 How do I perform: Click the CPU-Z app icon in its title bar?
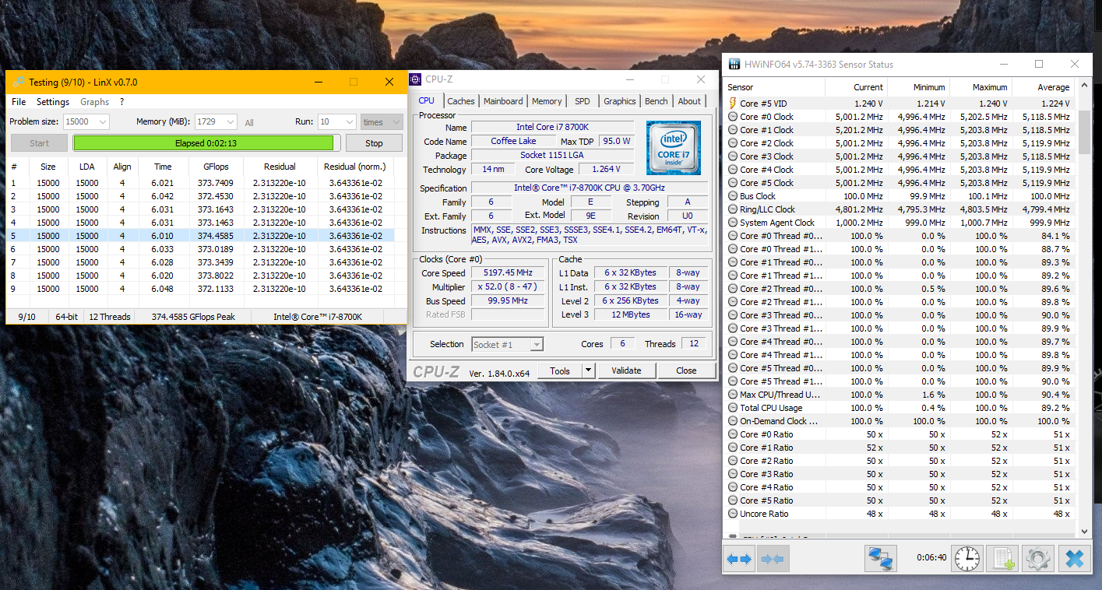pos(415,79)
